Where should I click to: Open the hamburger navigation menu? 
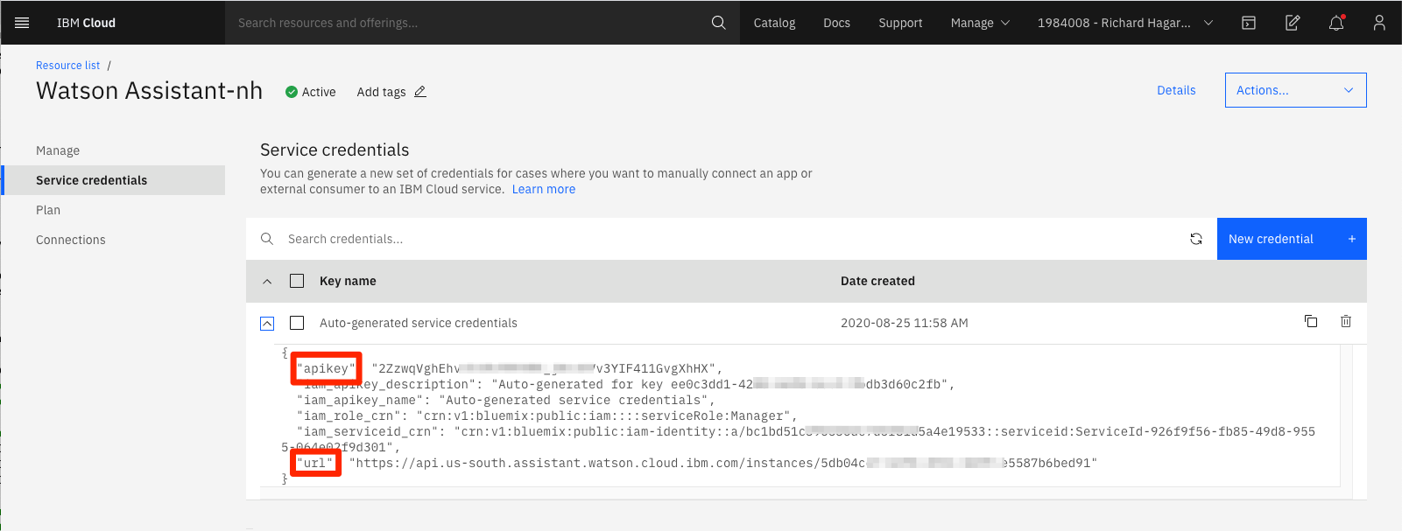pyautogui.click(x=22, y=23)
